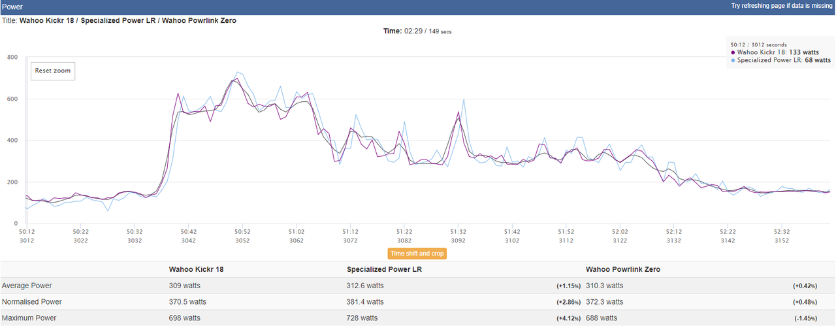The height and width of the screenshot is (332, 836).
Task: Select the Average Power row label
Action: click(27, 286)
